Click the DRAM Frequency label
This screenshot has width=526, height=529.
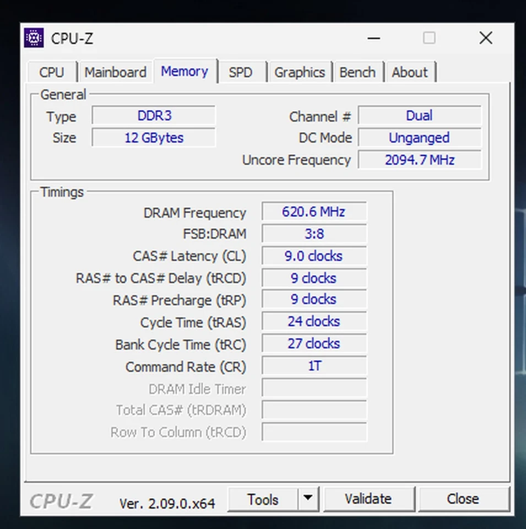pyautogui.click(x=195, y=213)
